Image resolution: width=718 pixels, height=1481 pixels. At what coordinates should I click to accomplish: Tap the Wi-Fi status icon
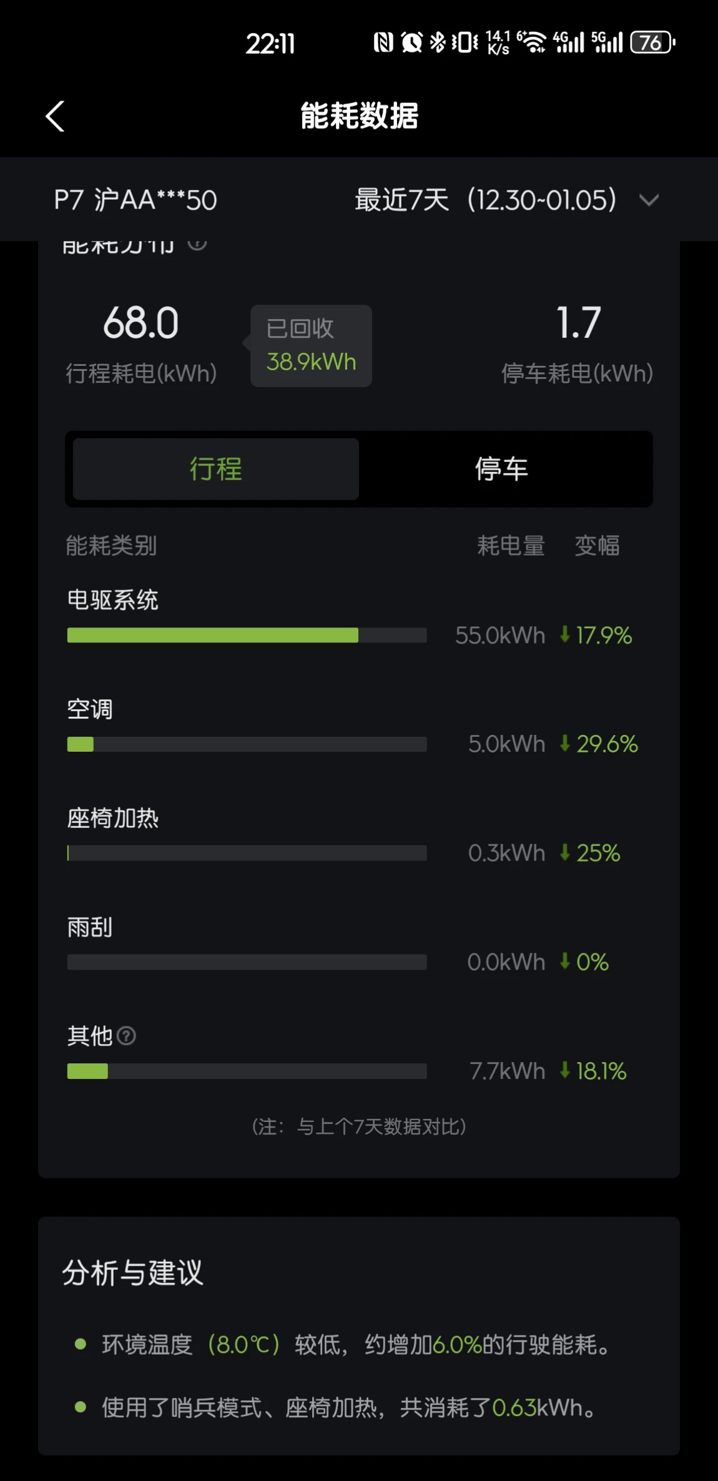click(532, 42)
